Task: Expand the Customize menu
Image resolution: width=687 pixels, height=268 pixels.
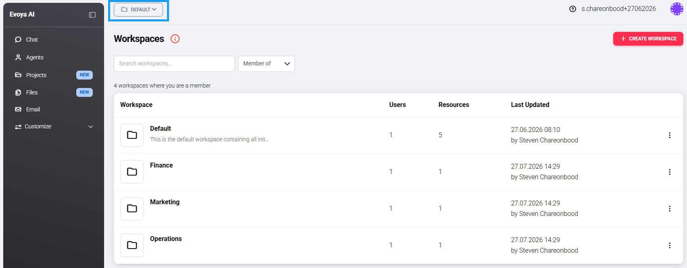Action: (54, 126)
